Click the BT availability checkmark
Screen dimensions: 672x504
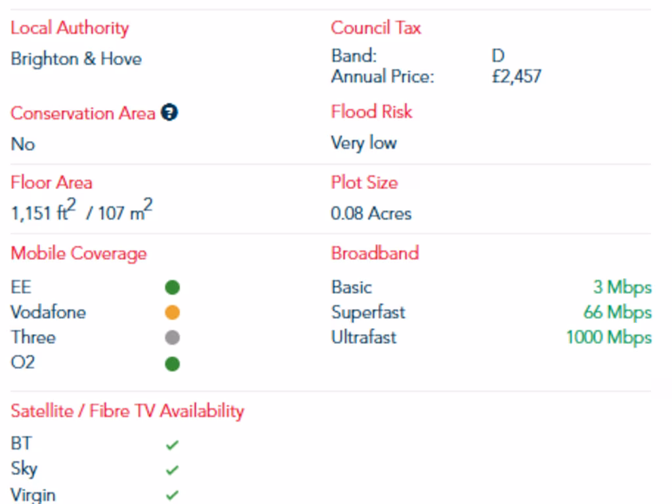coord(172,446)
